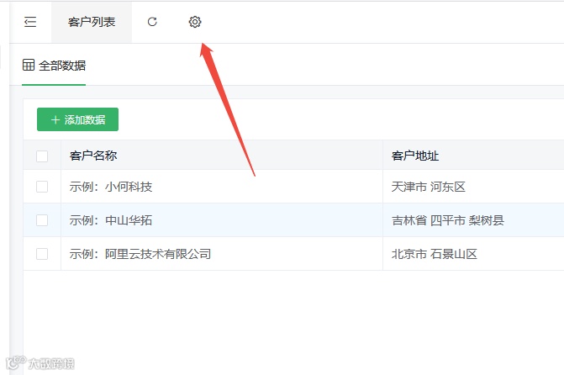The width and height of the screenshot is (564, 375).
Task: Open the 示例：小何科技 record
Action: (111, 187)
